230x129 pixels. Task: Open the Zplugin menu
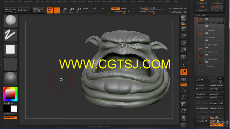167,2
